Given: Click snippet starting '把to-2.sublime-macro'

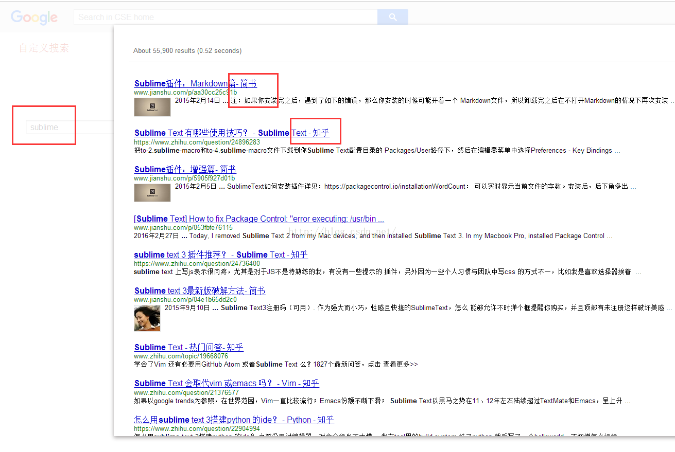Looking at the screenshot, I should click(x=377, y=151).
